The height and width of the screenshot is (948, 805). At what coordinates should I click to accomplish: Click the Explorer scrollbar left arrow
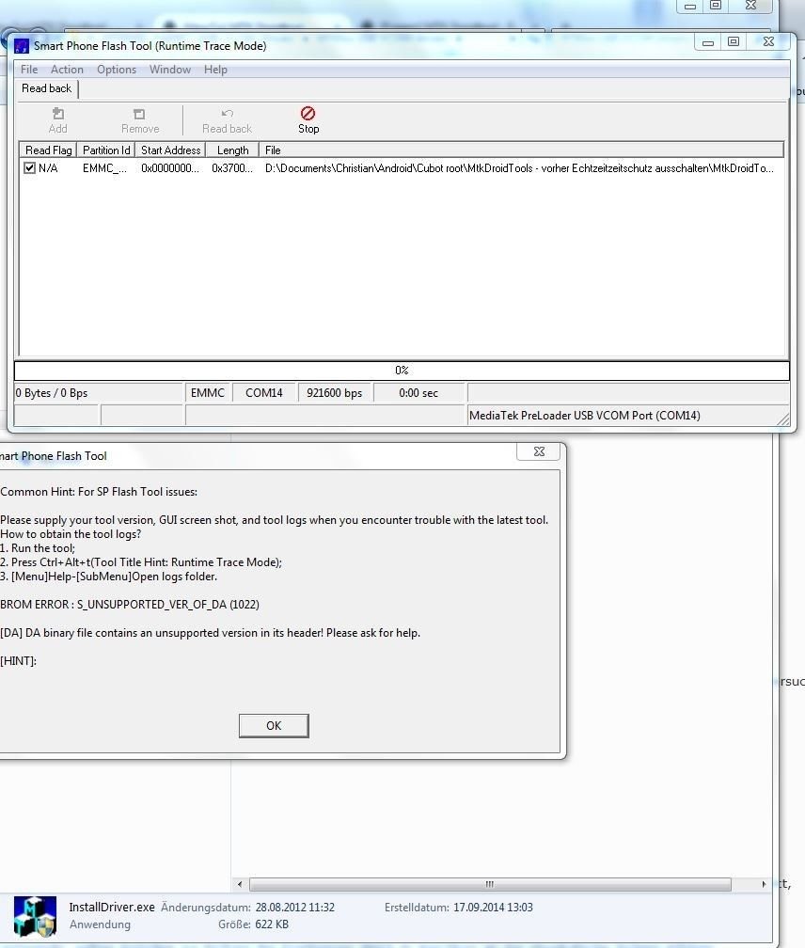(240, 884)
